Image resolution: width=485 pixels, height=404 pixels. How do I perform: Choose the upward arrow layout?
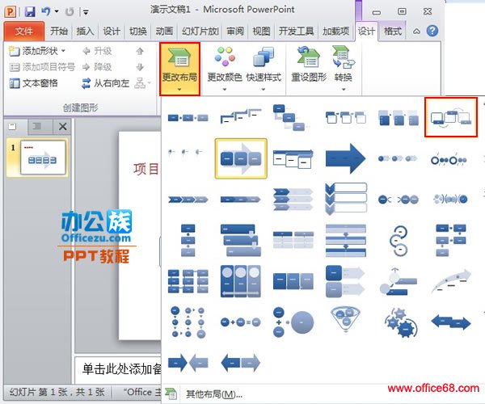point(451,280)
